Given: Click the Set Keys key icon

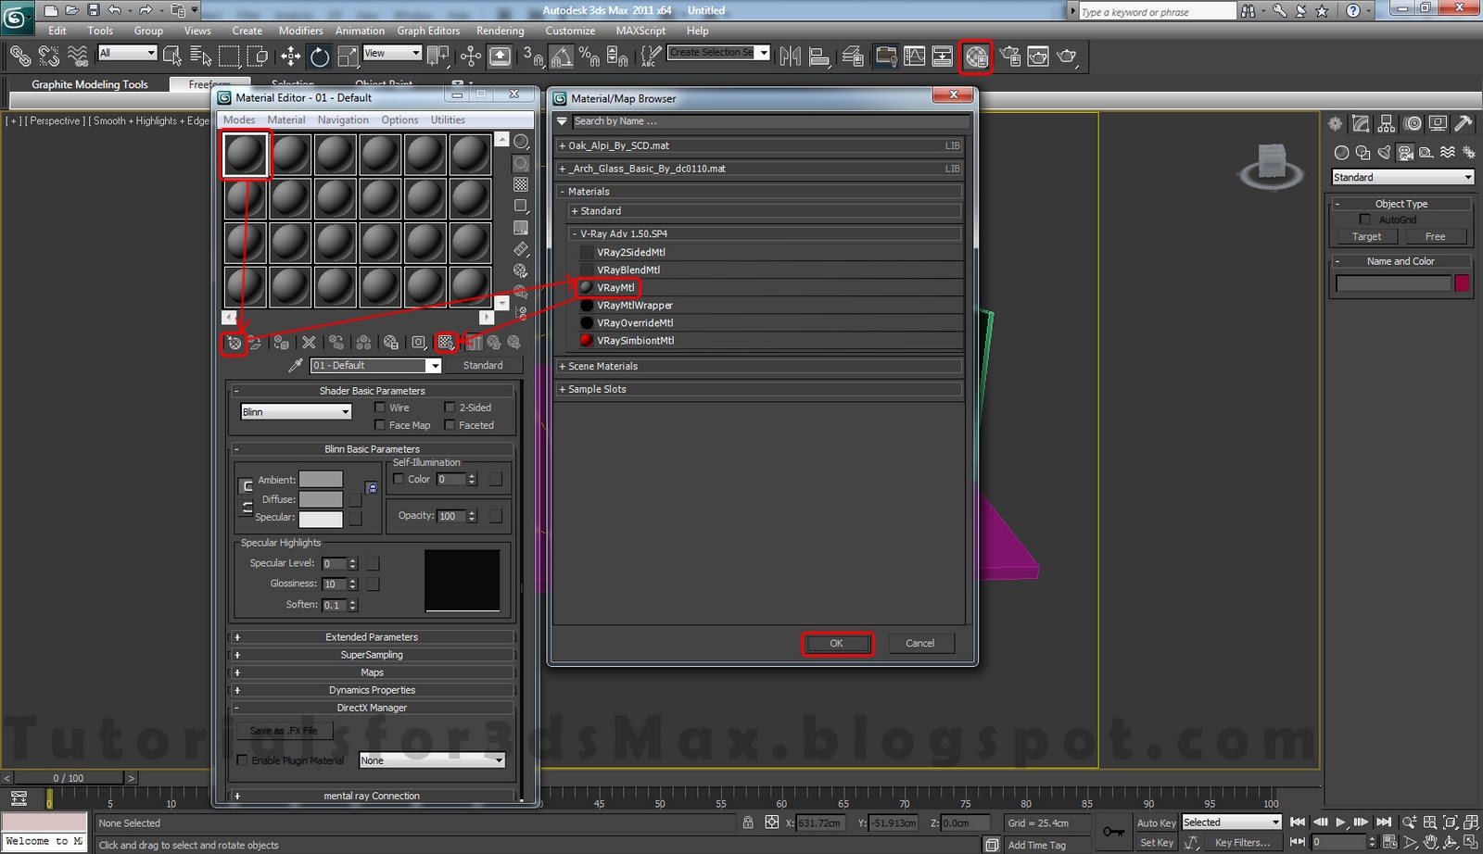Looking at the screenshot, I should pos(1113,832).
